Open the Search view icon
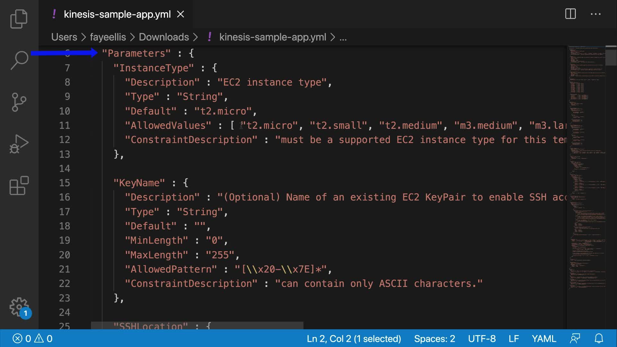 19,60
